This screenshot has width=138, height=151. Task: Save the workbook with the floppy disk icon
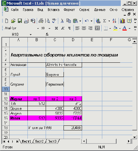click(20, 21)
